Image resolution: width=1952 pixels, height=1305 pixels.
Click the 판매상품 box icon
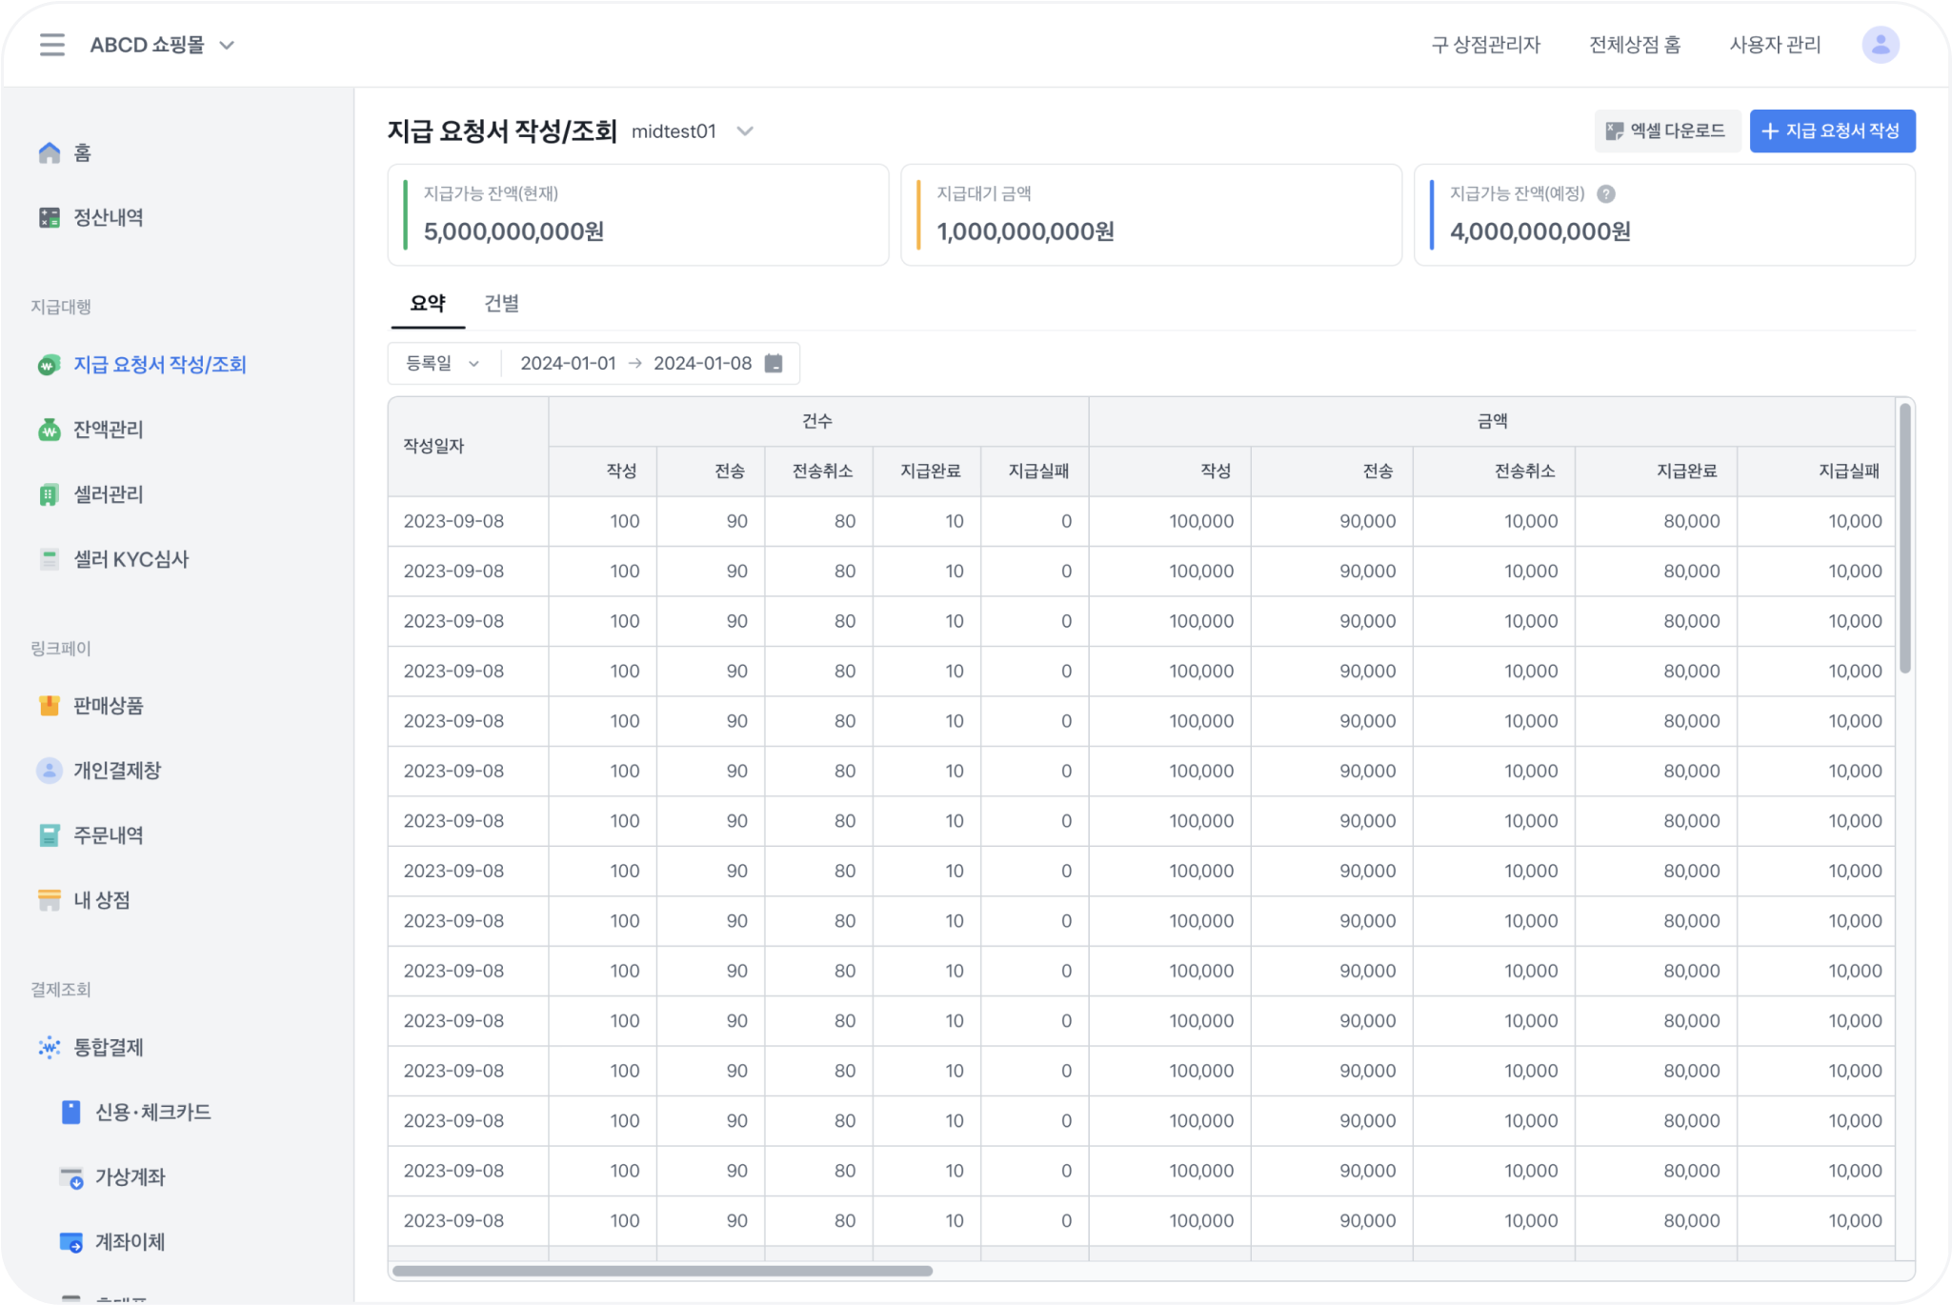pos(50,706)
